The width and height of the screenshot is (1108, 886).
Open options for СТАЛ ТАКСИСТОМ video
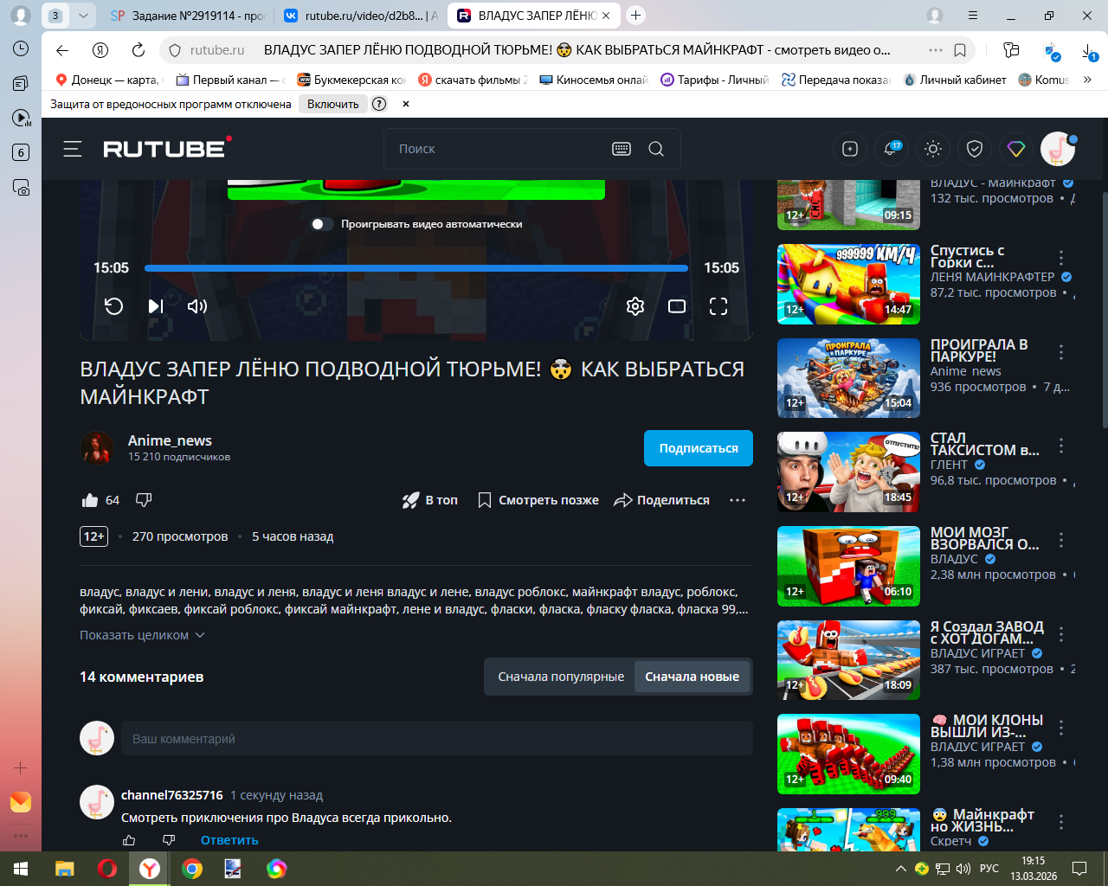(1061, 446)
